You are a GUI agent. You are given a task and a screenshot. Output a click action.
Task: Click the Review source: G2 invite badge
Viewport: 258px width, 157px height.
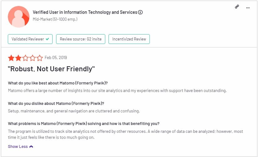point(81,39)
